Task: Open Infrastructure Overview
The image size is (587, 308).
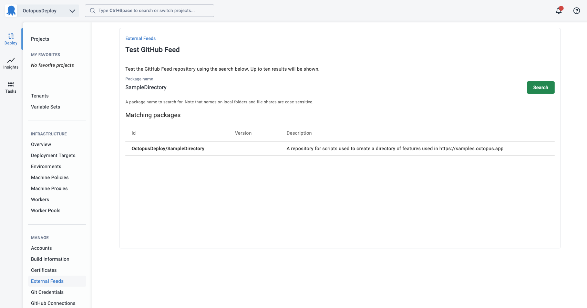Action: coord(41,144)
